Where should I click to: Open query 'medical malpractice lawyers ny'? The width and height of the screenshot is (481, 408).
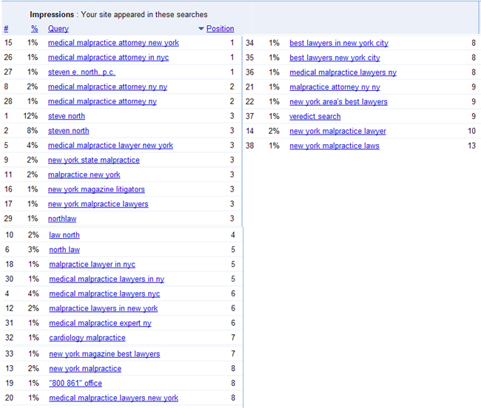tap(343, 72)
